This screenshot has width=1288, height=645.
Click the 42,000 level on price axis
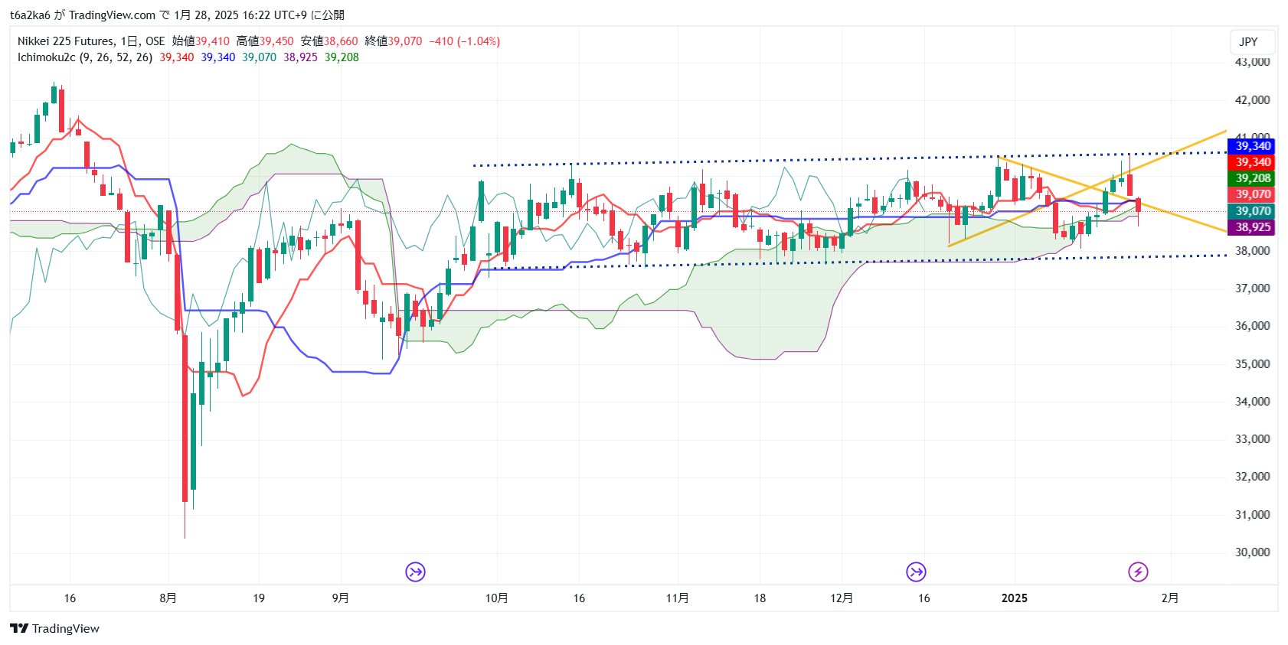pyautogui.click(x=1252, y=100)
